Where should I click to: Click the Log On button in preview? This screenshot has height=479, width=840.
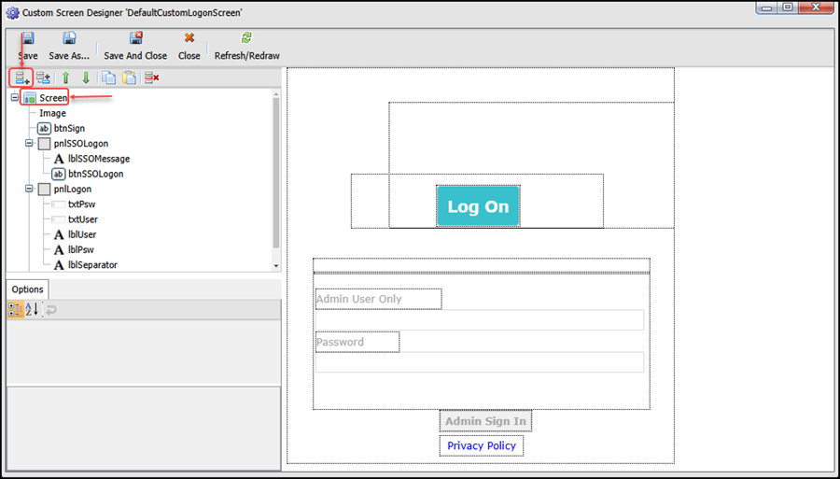tap(478, 206)
